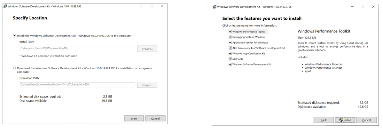The height and width of the screenshot is (130, 383).
Task: Uncheck the Windows Performance Toolkit checkbox
Action: click(x=230, y=32)
